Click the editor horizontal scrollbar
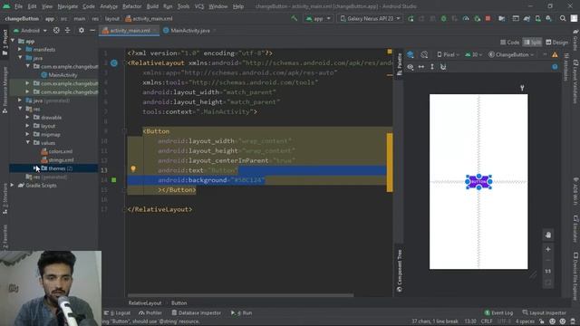The height and width of the screenshot is (326, 580). (x=240, y=295)
